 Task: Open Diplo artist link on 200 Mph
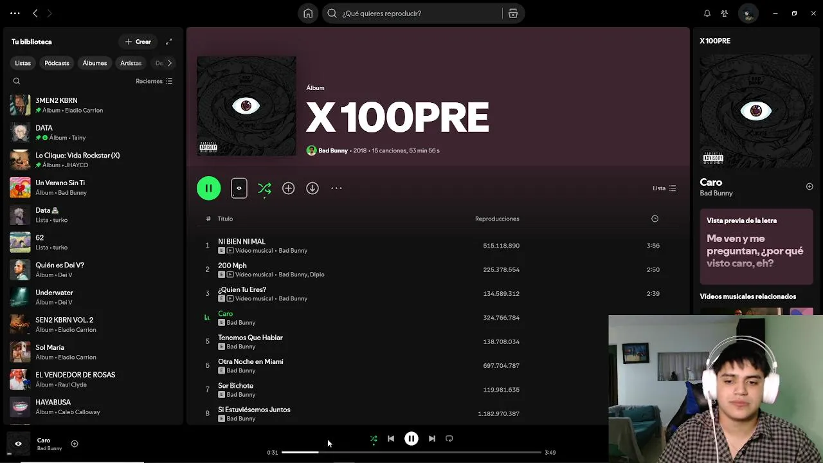point(317,275)
